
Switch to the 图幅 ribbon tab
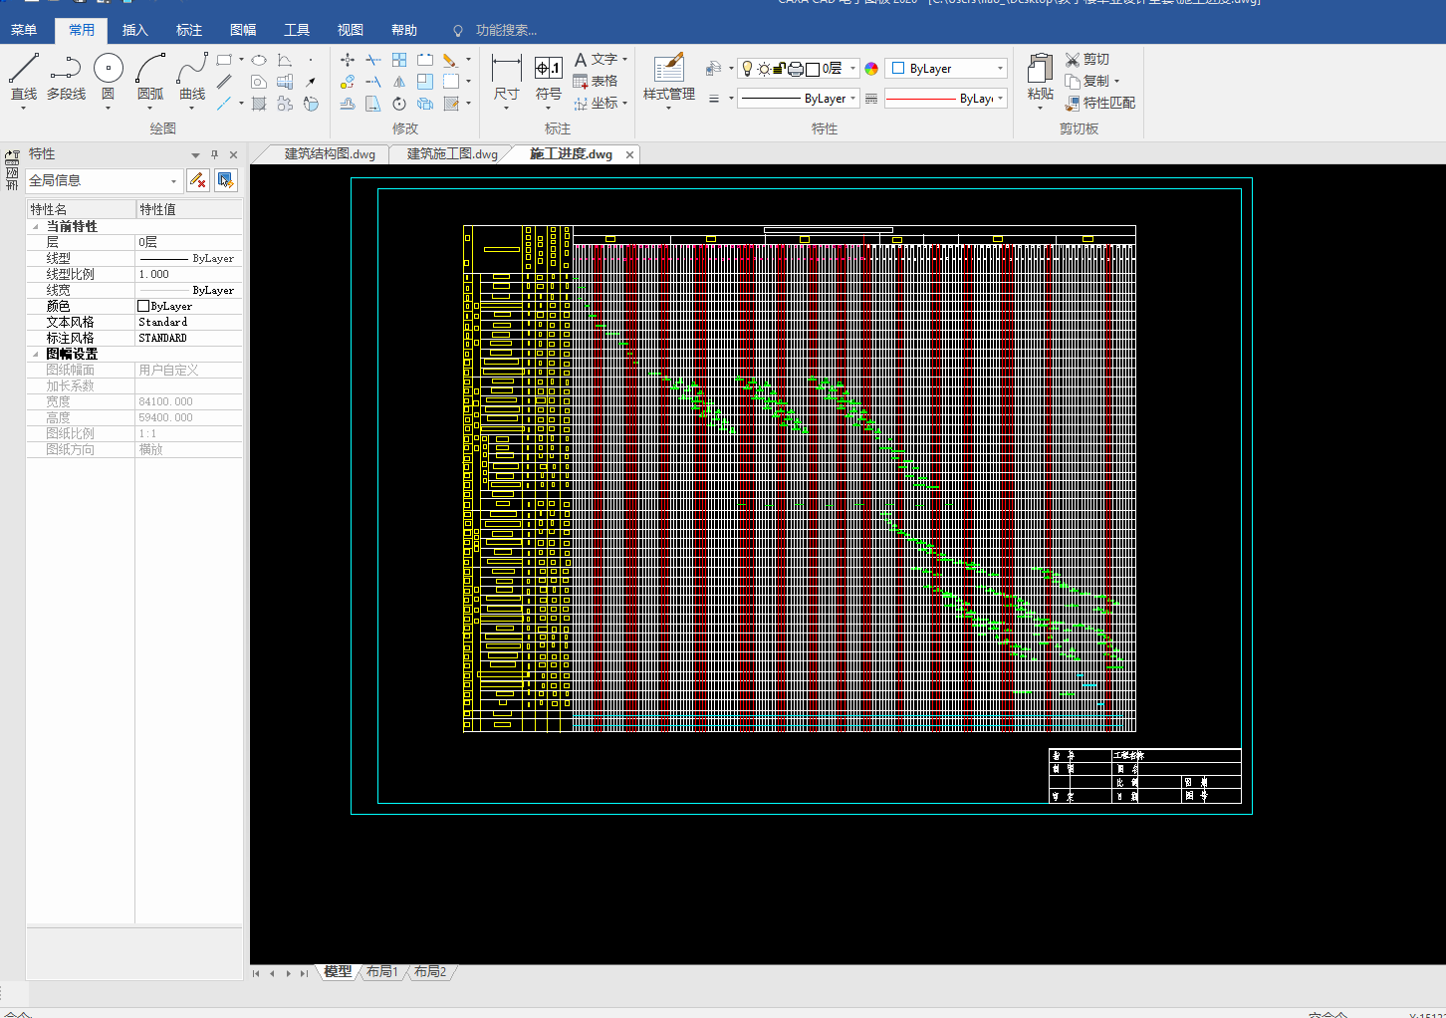[x=243, y=31]
